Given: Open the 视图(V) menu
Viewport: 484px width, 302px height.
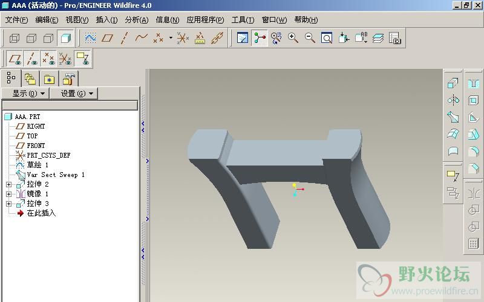Looking at the screenshot, I should tap(77, 20).
